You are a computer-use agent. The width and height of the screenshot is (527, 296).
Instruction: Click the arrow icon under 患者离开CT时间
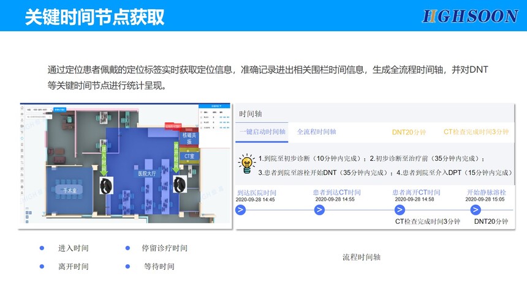coord(400,210)
